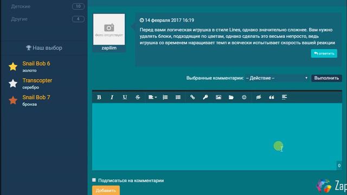Screen dimensions: 347x195
Task: Open Snail Bob 7 game link
Action: (x=36, y=97)
